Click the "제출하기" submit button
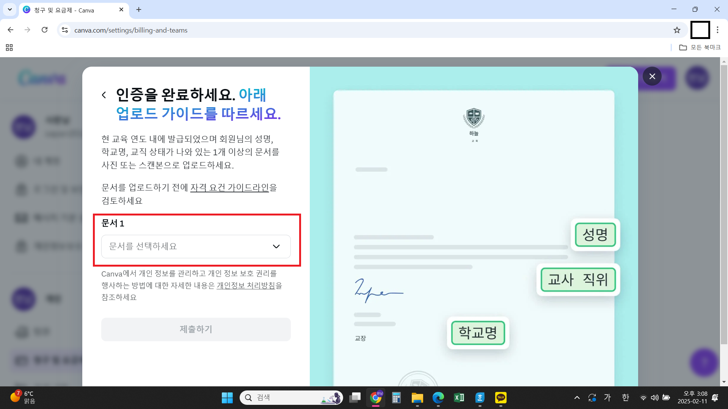Viewport: 728px width, 409px height. tap(196, 329)
